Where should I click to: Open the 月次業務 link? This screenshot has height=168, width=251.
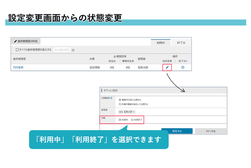(18, 67)
